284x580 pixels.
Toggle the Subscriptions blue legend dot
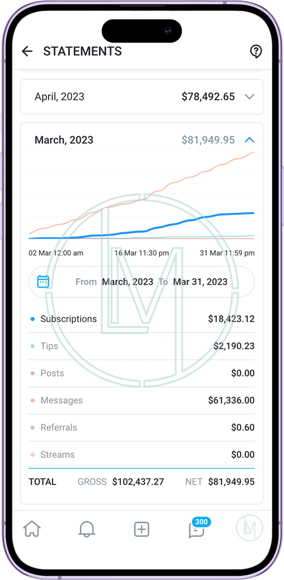point(32,319)
